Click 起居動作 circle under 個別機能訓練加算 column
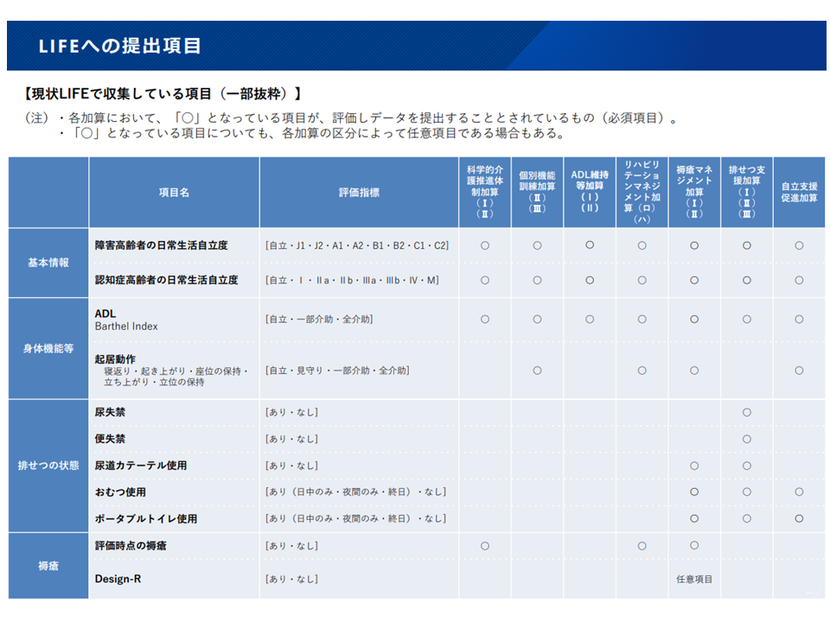 [x=537, y=371]
